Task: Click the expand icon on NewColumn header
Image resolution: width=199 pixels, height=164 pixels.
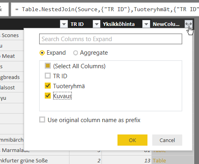Action: (x=189, y=24)
